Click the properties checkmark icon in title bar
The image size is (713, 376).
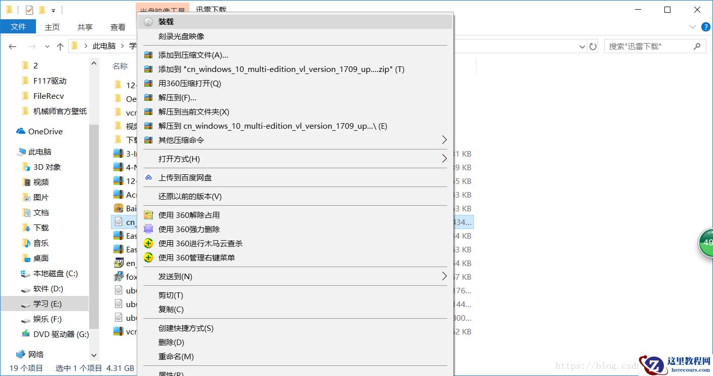pyautogui.click(x=29, y=10)
